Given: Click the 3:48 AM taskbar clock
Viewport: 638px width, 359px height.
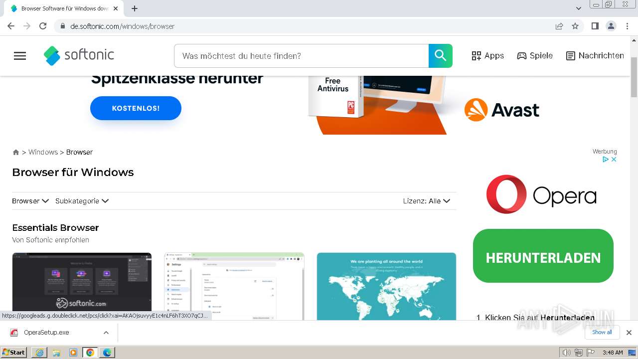Looking at the screenshot, I should pos(613,353).
